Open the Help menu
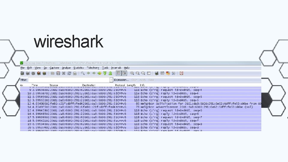Image resolution: width=288 pixels, height=162 pixels. click(x=127, y=68)
